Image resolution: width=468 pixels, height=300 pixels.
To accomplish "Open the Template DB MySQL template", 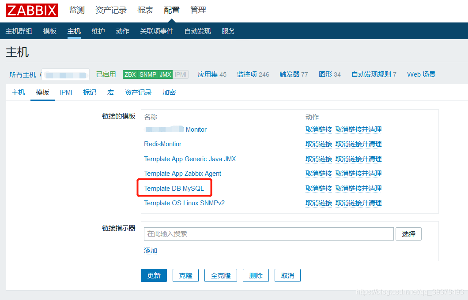I will coord(174,188).
